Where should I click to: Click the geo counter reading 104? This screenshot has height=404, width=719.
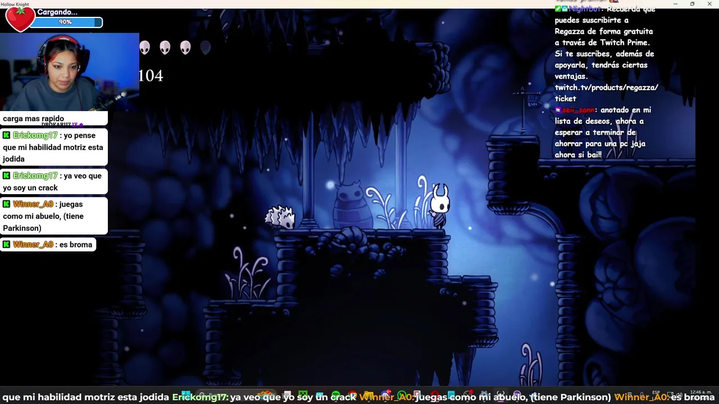pos(151,76)
